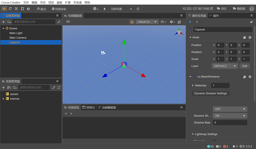Open the 开发者 menu

coord(78,3)
